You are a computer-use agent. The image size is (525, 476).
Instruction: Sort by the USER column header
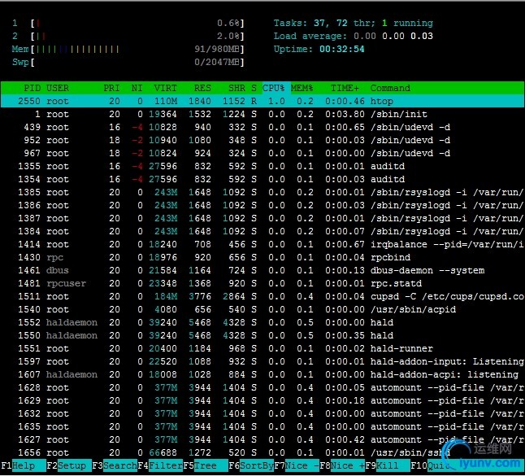click(x=58, y=88)
